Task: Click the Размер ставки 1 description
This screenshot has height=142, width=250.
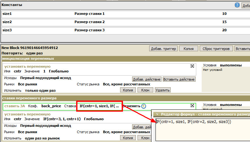Action: pos(89,14)
